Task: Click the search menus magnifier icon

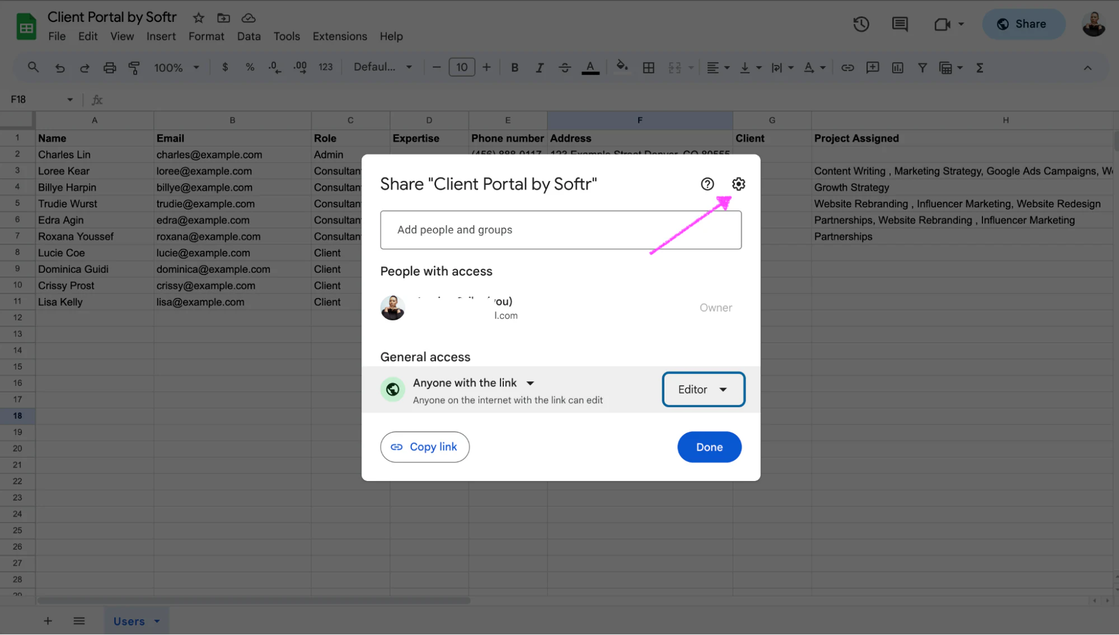Action: [33, 67]
